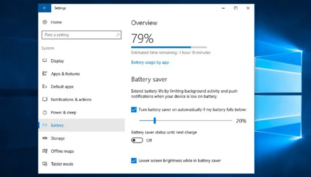Click the Offline maps icon

45,151
